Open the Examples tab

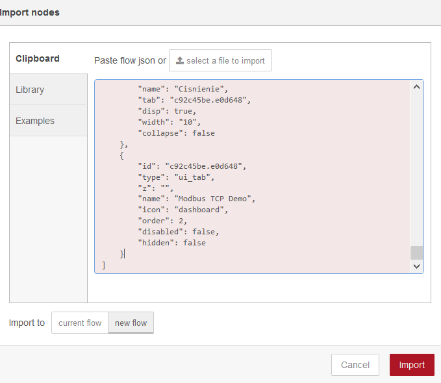35,121
